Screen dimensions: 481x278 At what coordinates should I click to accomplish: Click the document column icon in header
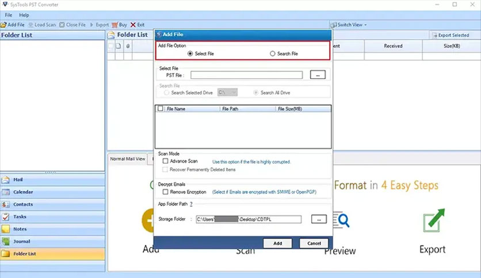[x=119, y=46]
